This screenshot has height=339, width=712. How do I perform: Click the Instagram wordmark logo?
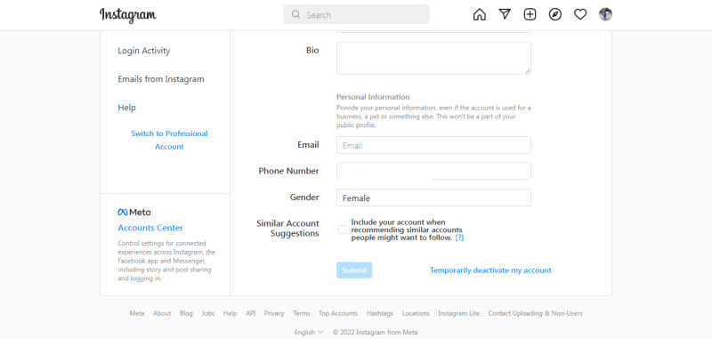pos(128,15)
